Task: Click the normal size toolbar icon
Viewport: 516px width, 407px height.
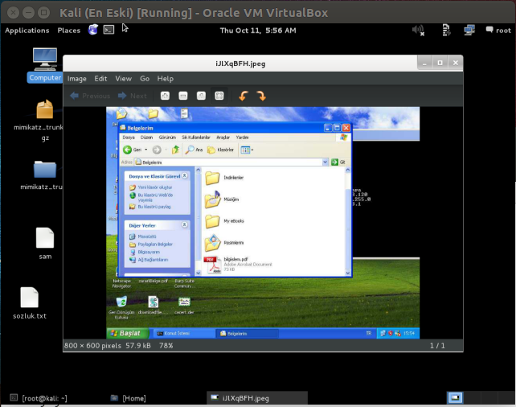Action: click(201, 96)
